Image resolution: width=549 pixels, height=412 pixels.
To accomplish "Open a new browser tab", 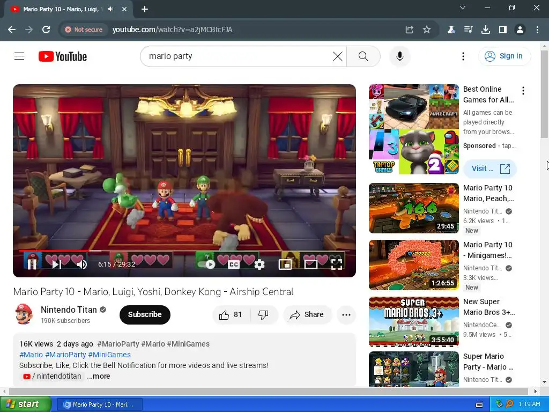I will [x=145, y=9].
